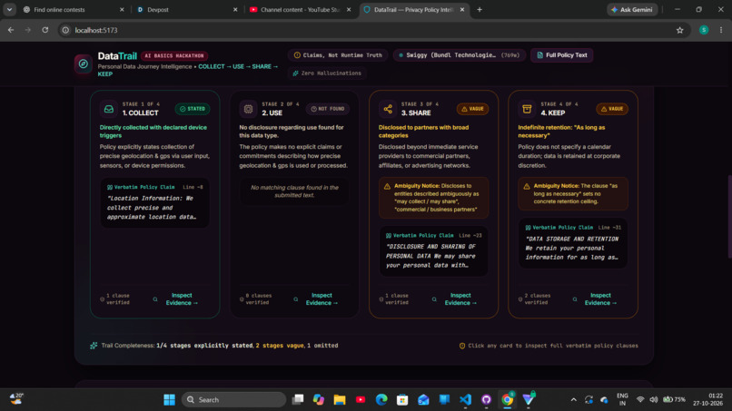
Task: Click '2 stages vague' text
Action: 280,346
